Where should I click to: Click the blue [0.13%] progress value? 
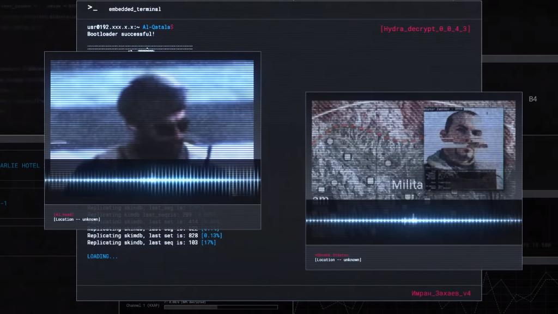tap(212, 235)
